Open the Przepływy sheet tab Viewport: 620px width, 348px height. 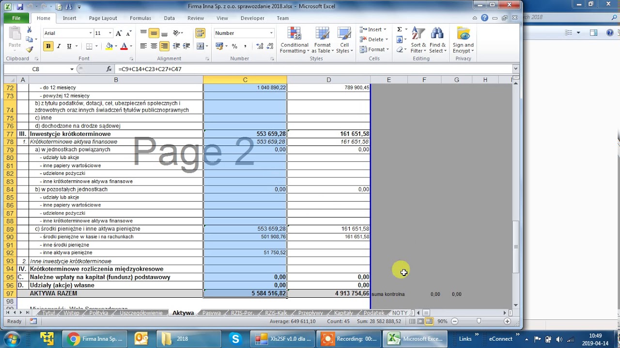[310, 313]
